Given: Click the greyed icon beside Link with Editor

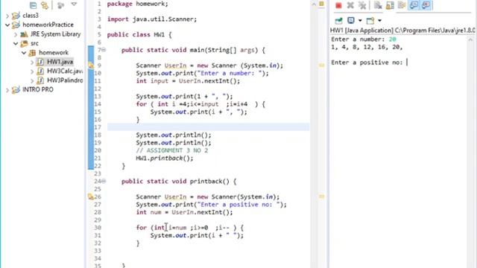Looking at the screenshot, I should click(60, 5).
